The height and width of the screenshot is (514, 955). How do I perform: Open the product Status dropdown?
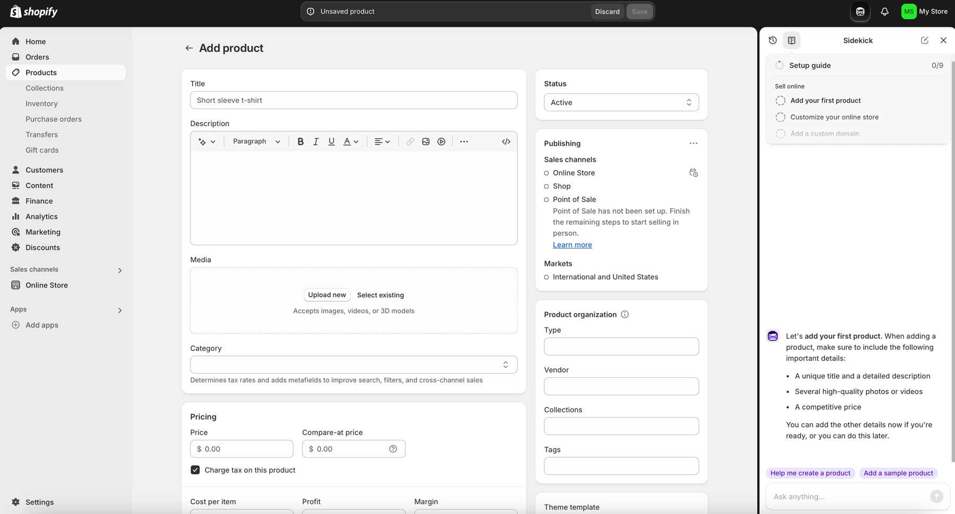click(621, 102)
